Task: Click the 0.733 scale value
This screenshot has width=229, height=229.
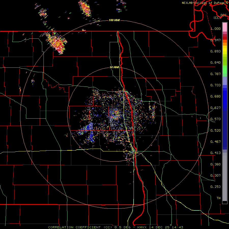Action: [216, 85]
